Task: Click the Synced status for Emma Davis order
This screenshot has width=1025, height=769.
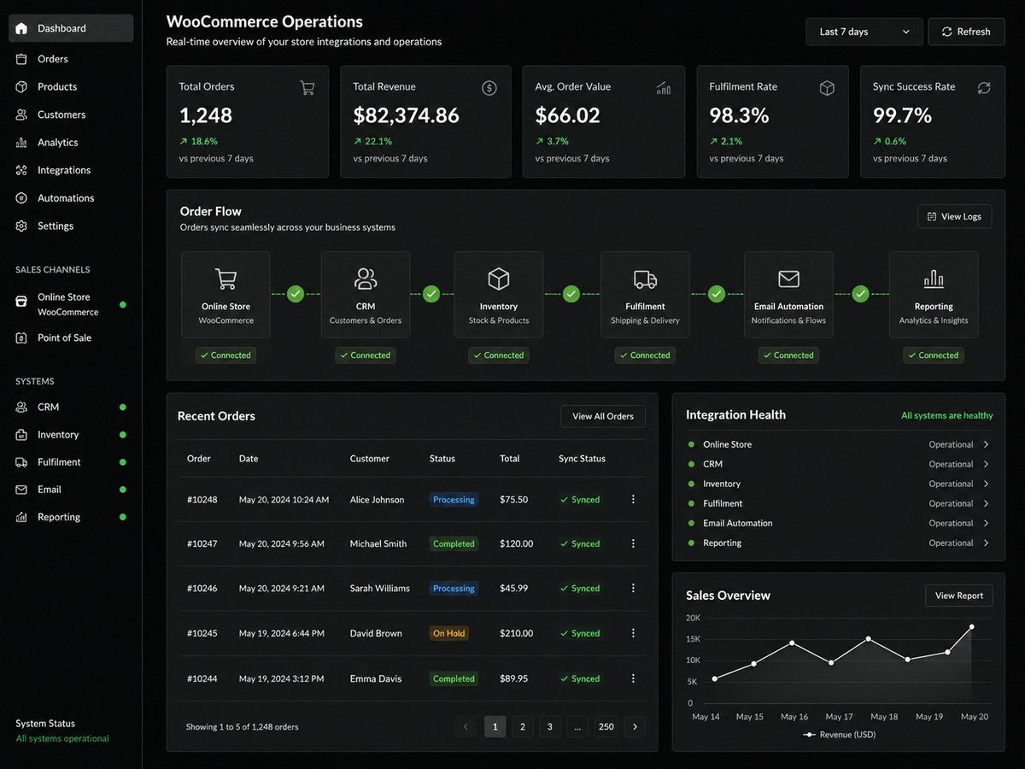Action: pyautogui.click(x=580, y=678)
